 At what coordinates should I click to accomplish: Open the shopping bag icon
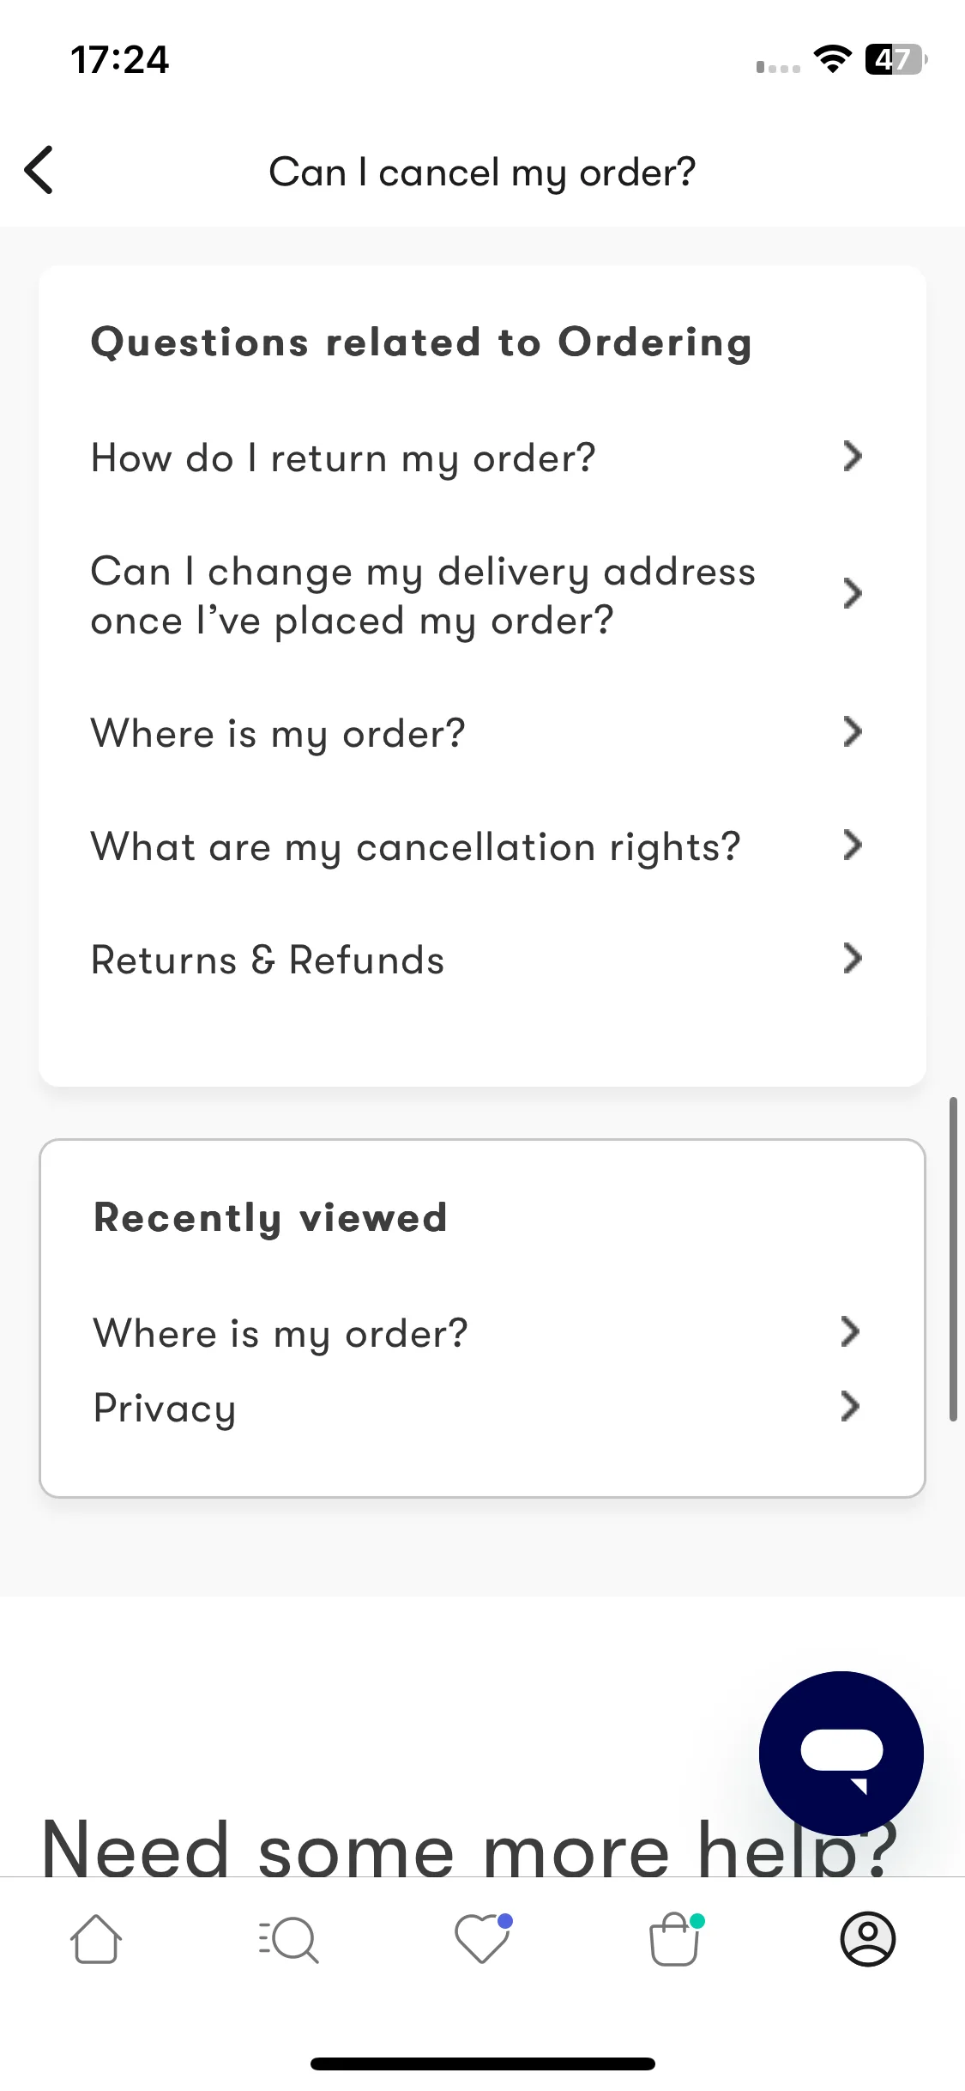click(676, 1939)
